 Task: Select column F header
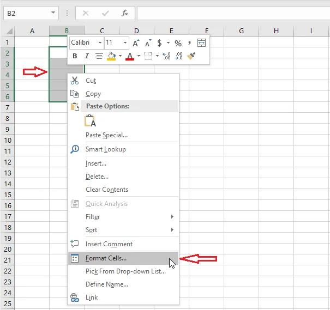pyautogui.click(x=207, y=31)
